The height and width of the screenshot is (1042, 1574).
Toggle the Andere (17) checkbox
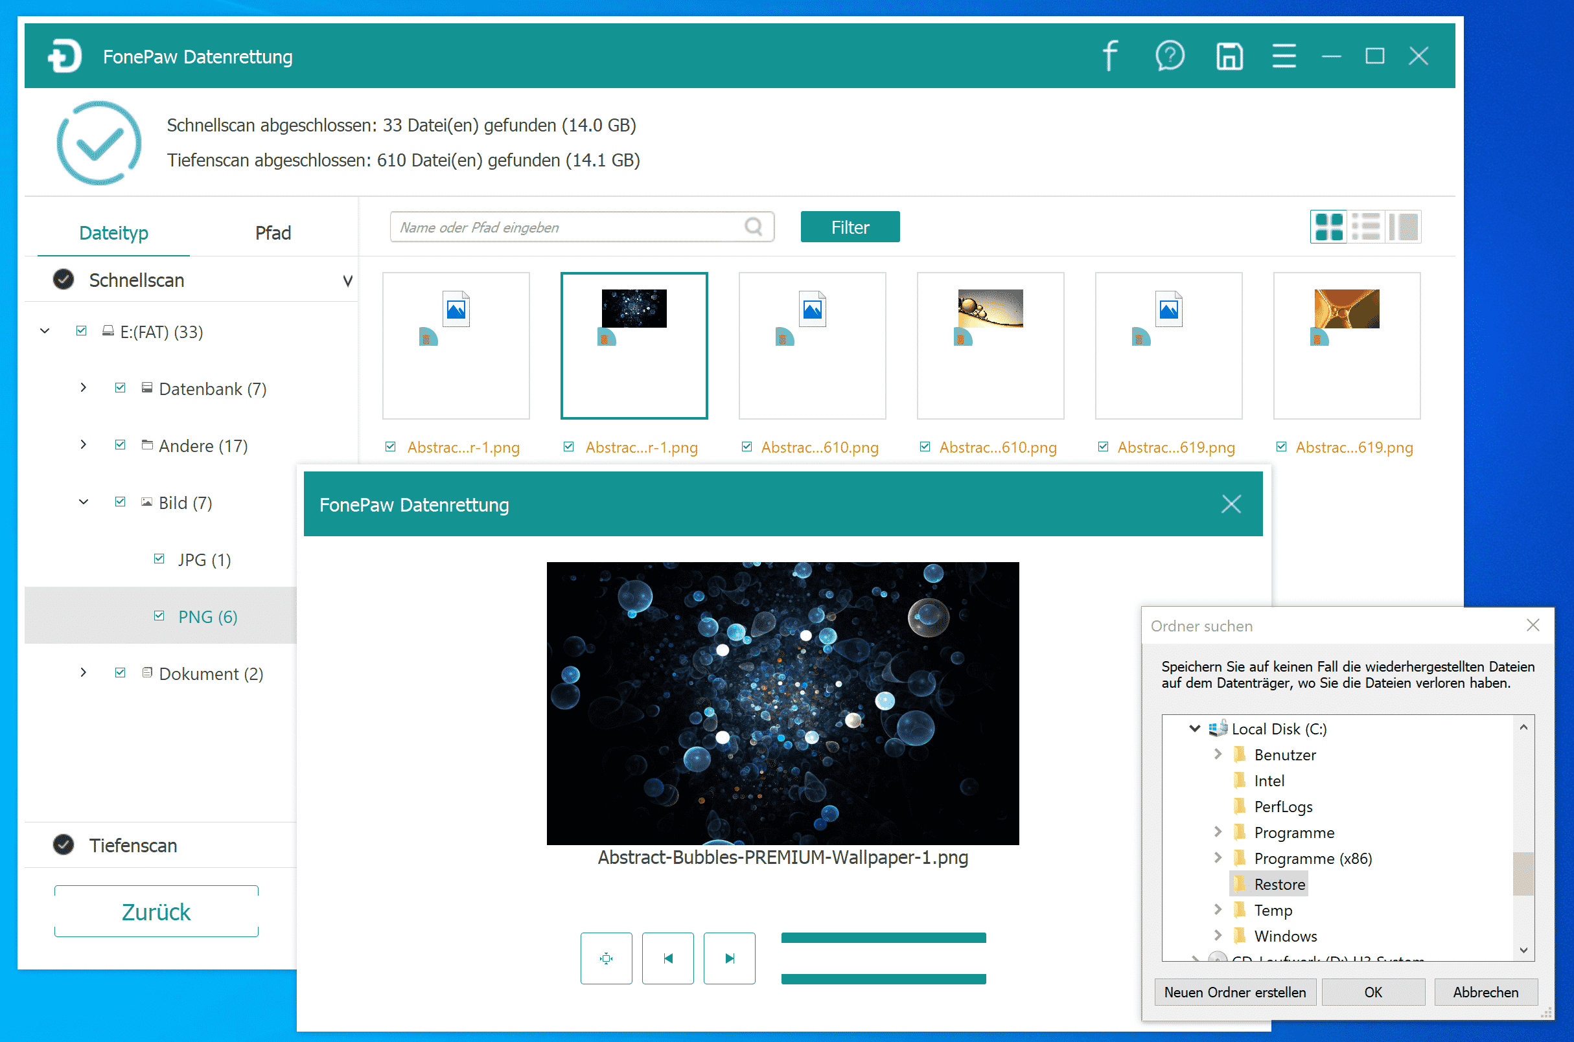tap(121, 446)
